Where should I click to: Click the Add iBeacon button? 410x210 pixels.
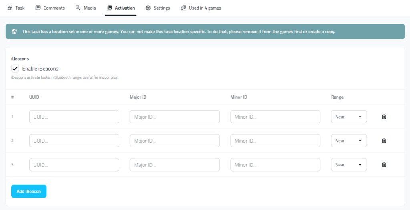(x=29, y=191)
